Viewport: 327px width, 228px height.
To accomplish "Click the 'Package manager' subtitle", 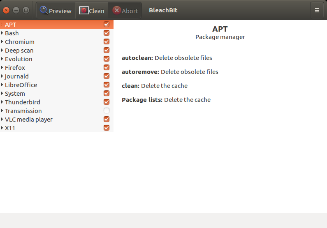I will click(220, 37).
